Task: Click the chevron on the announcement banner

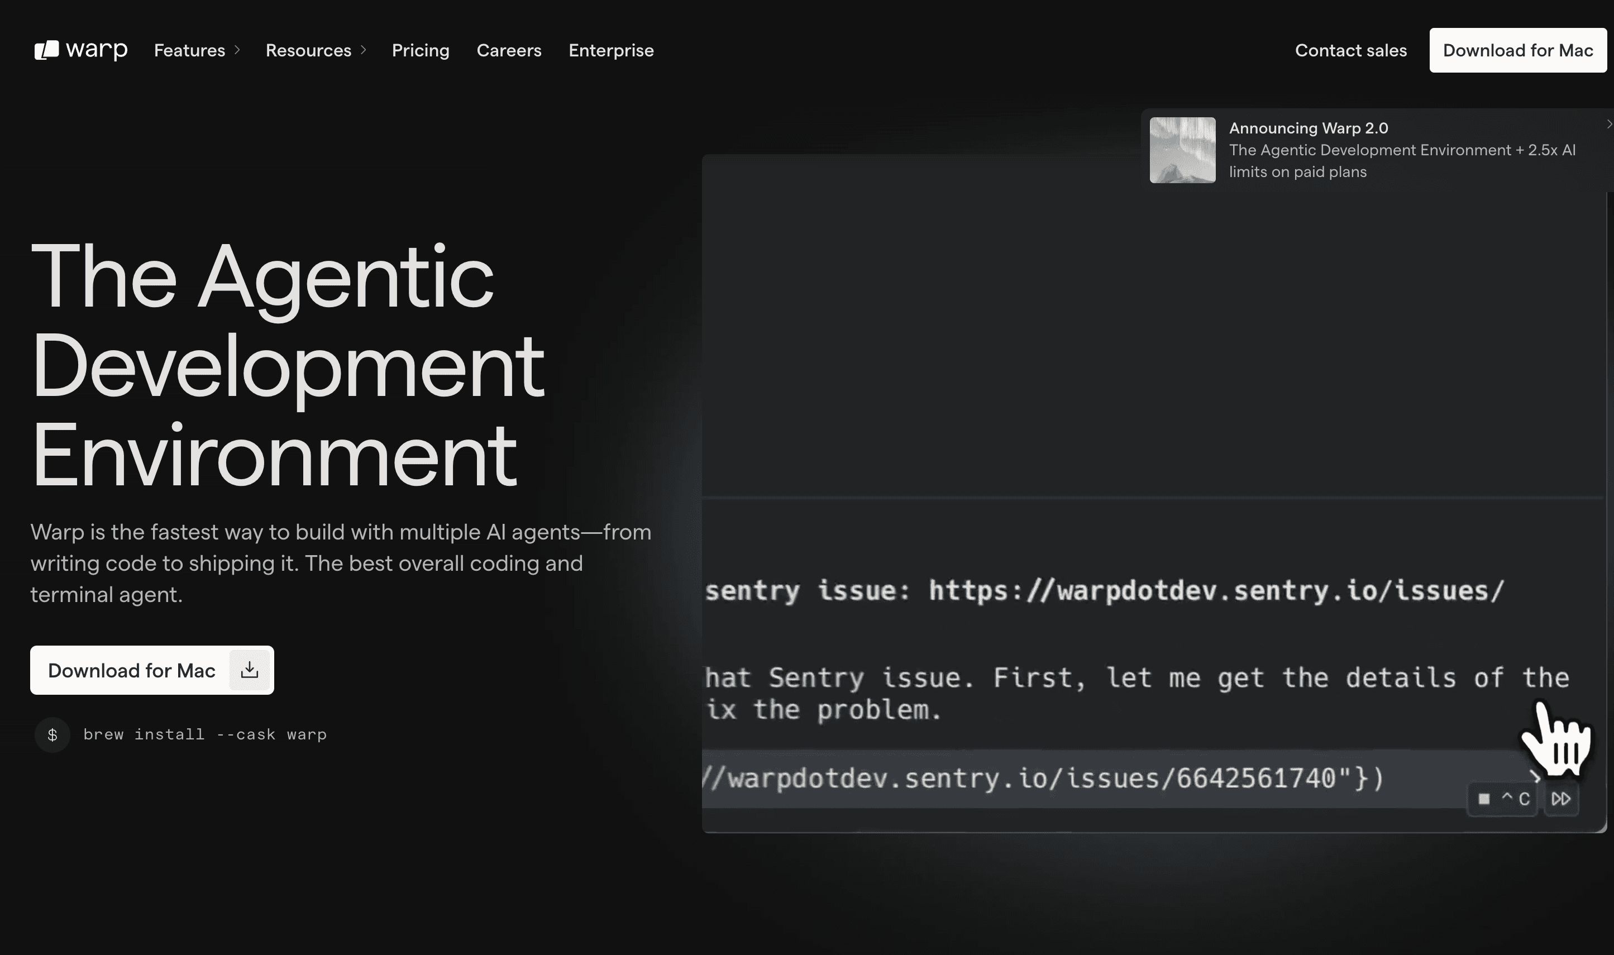Action: click(1609, 124)
